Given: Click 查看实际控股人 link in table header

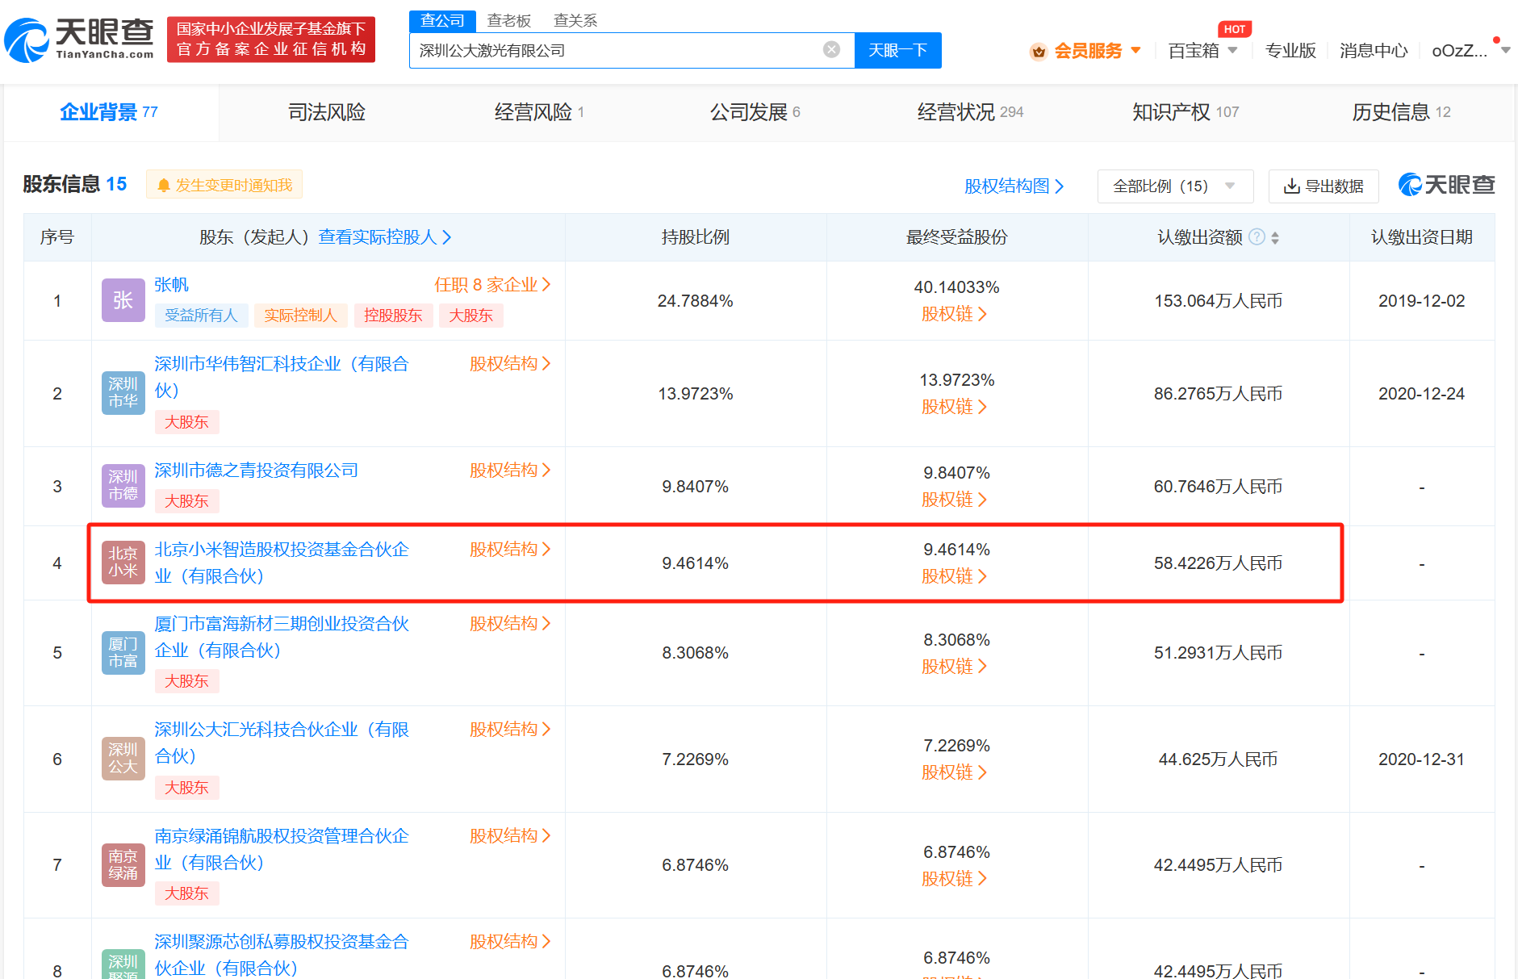Looking at the screenshot, I should pos(385,237).
